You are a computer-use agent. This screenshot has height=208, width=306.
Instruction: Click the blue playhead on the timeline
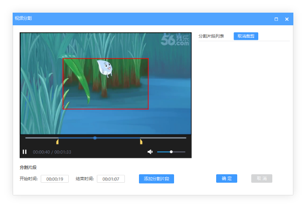(95, 138)
